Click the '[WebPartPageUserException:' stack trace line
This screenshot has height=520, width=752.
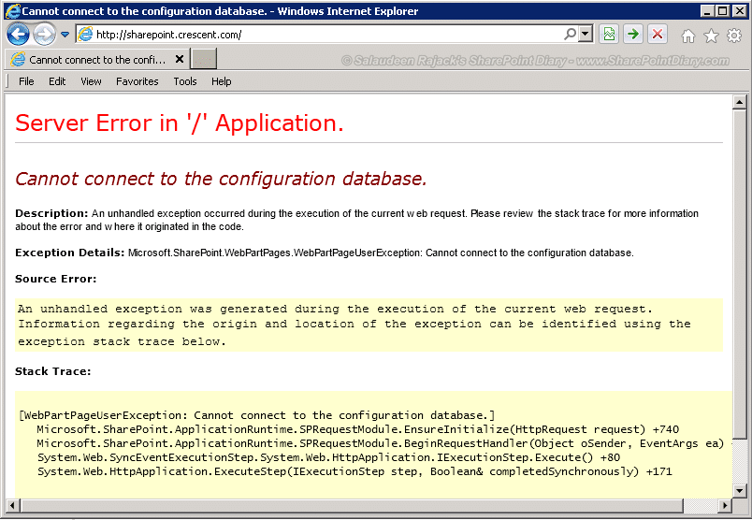coord(256,415)
